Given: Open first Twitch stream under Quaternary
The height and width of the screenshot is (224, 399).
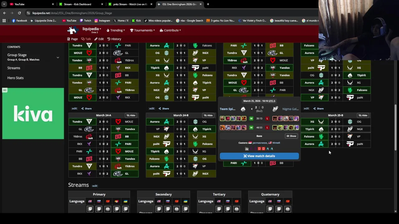Looking at the screenshot, I should pos(270,209).
